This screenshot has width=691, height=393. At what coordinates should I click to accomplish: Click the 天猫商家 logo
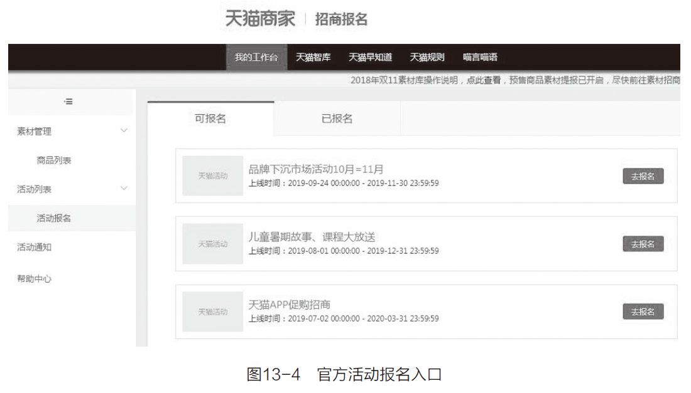(259, 19)
